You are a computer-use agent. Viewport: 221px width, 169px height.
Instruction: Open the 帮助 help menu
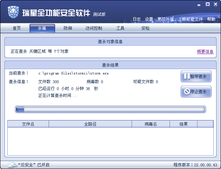click(211, 19)
